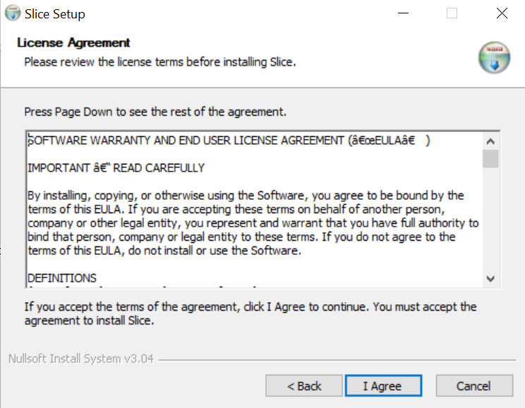This screenshot has height=408, width=525.
Task: Cancel the Slice installation
Action: coord(473,386)
